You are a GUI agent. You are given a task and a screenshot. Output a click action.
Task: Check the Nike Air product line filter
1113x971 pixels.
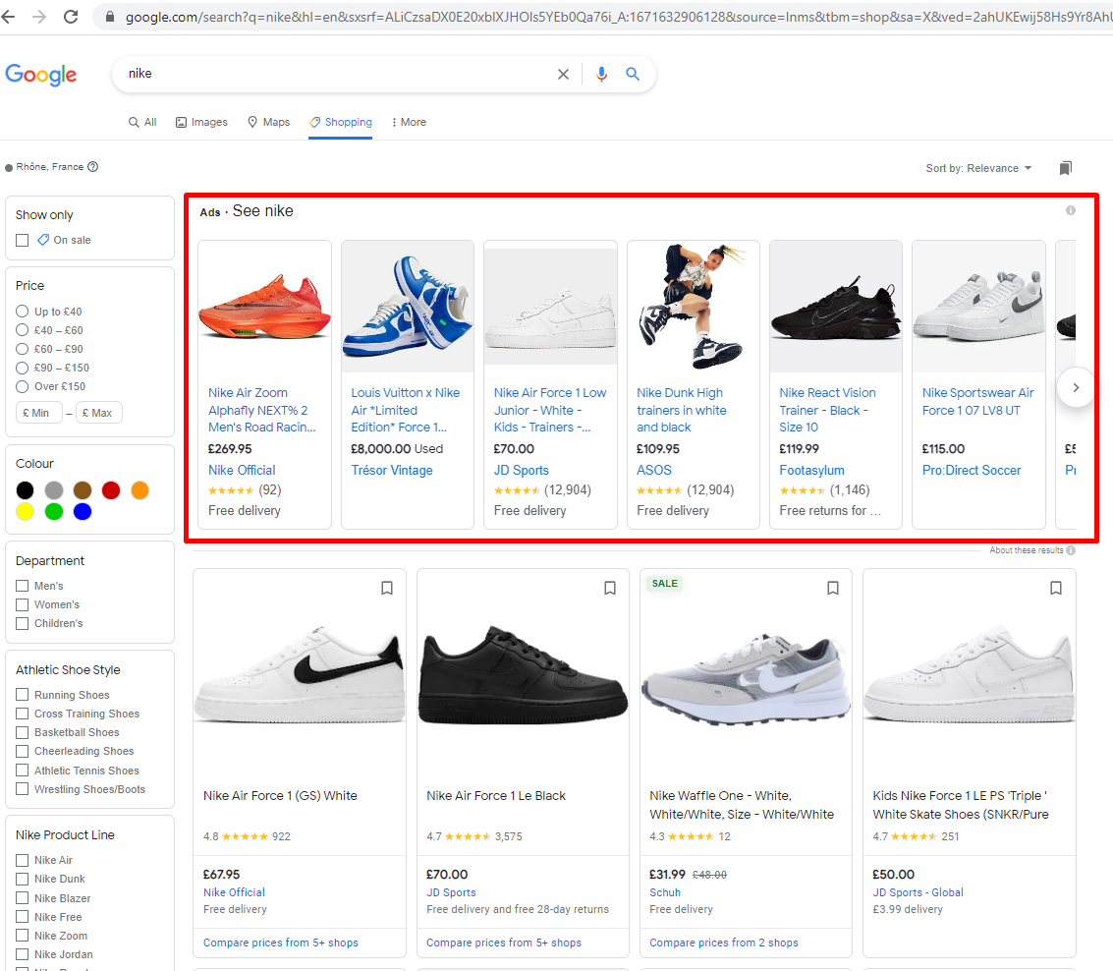point(22,860)
